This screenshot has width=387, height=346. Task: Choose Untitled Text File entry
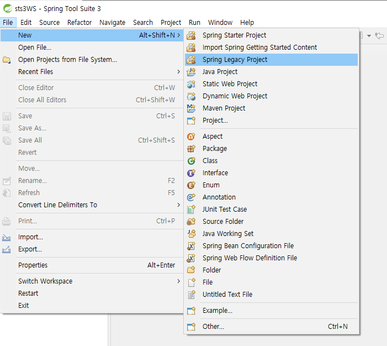pos(271,295)
